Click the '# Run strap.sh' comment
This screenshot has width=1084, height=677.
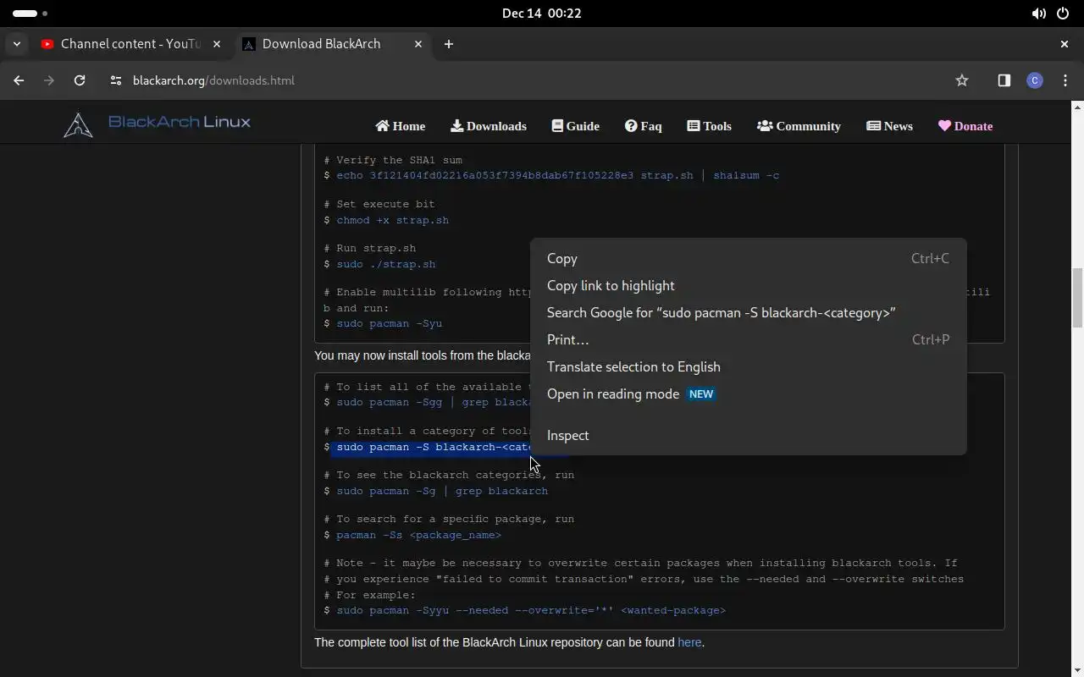tap(369, 248)
